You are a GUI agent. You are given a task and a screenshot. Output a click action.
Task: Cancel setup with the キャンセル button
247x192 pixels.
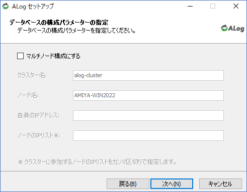point(220,184)
